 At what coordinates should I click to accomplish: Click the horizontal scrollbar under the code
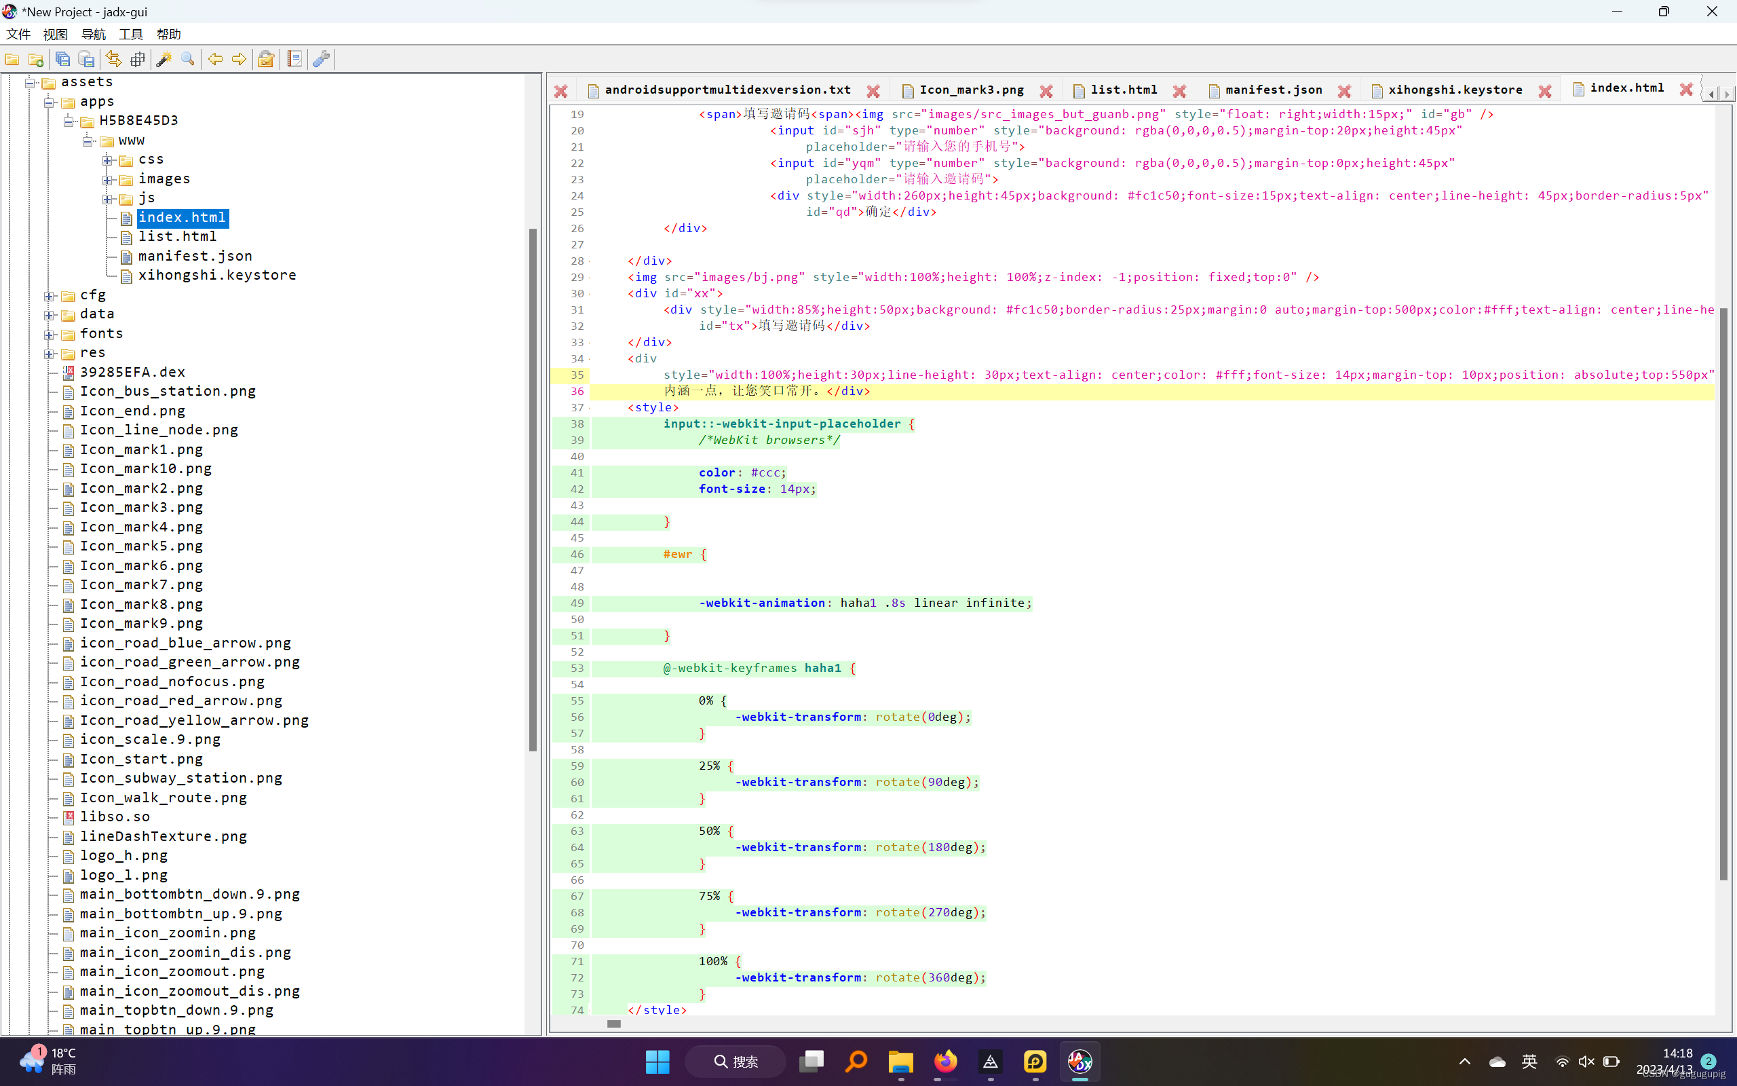tap(613, 1024)
